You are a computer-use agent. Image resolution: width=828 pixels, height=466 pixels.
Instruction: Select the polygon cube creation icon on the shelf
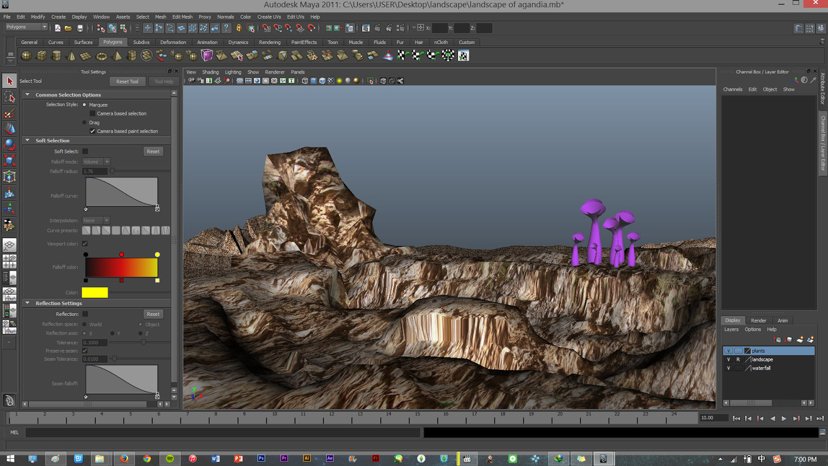pos(41,54)
